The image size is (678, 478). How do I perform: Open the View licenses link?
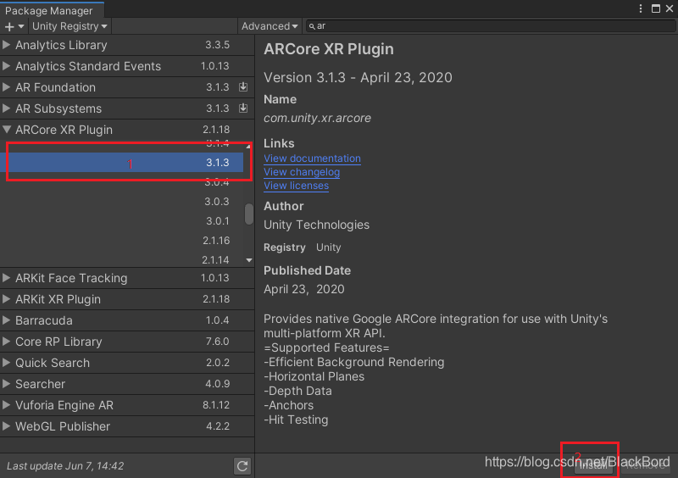[296, 185]
